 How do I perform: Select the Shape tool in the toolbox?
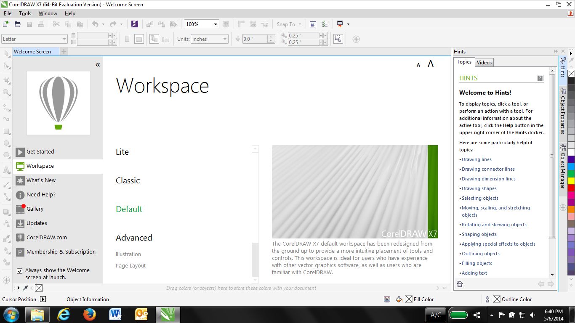click(x=6, y=66)
